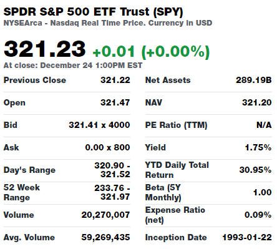Image resolution: width=277 pixels, height=249 pixels.
Task: Click the Ask value 0.00 x 800
Action: [107, 147]
